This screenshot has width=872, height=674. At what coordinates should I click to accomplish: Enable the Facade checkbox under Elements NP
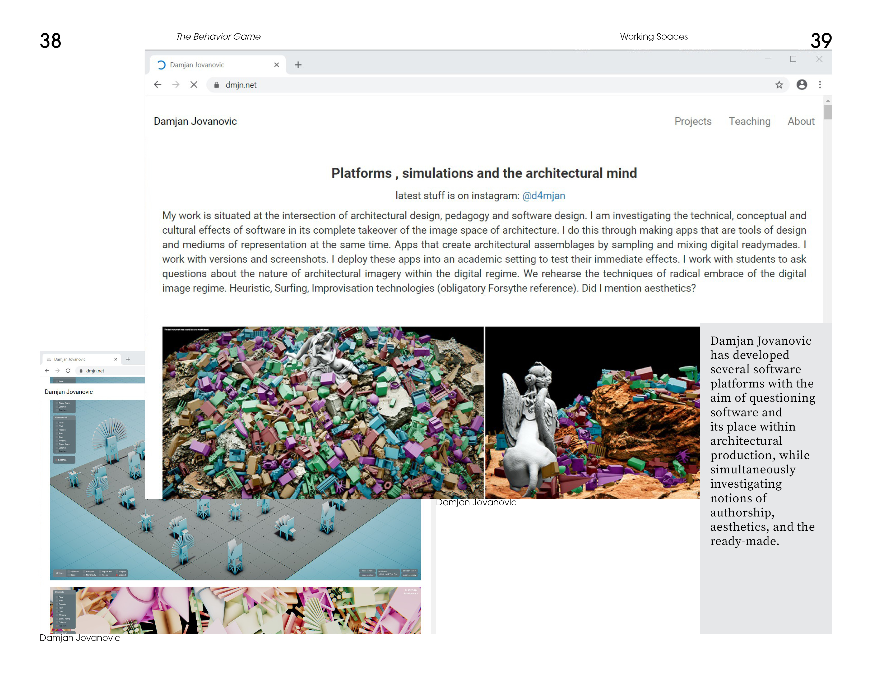tap(57, 430)
